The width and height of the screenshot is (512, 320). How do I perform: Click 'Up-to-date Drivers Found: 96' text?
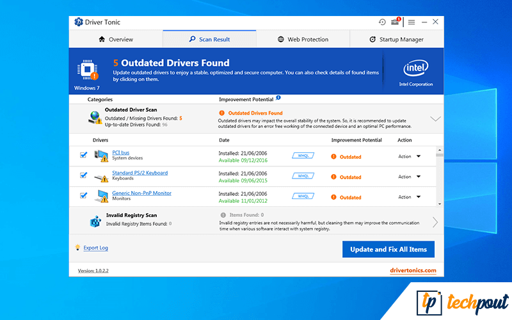(x=136, y=124)
